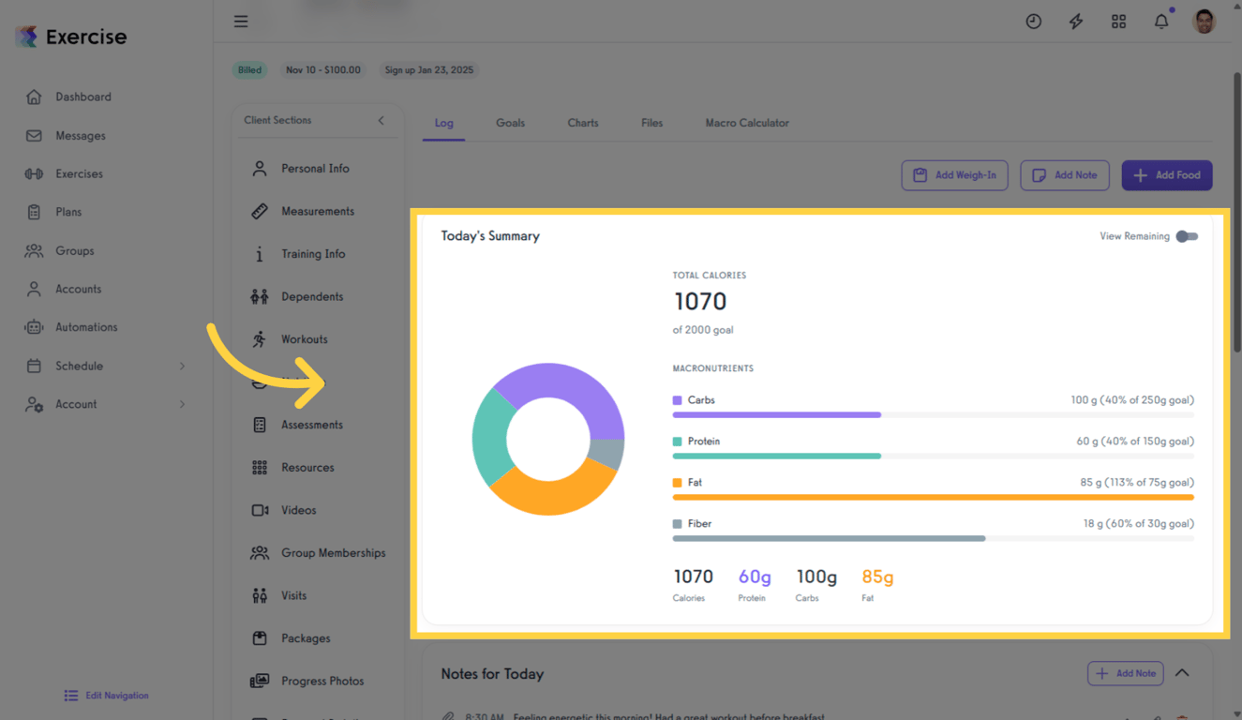Open the hamburger menu icon
The width and height of the screenshot is (1242, 720).
241,22
